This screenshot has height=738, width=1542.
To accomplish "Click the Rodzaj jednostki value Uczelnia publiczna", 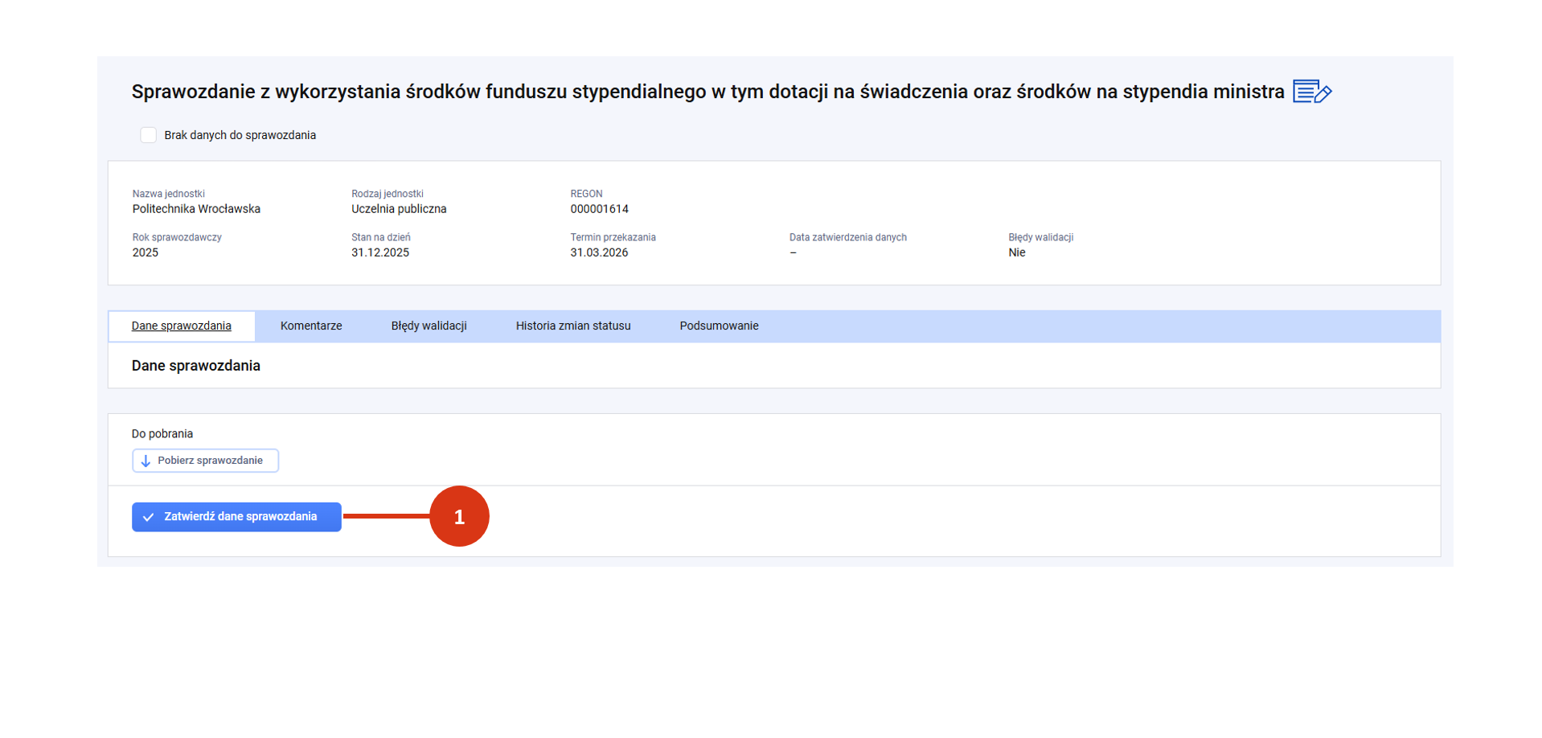I will [399, 209].
